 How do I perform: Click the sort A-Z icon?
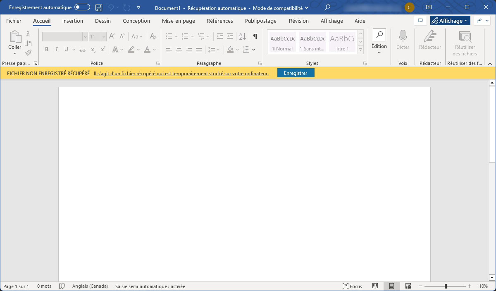coord(243,36)
